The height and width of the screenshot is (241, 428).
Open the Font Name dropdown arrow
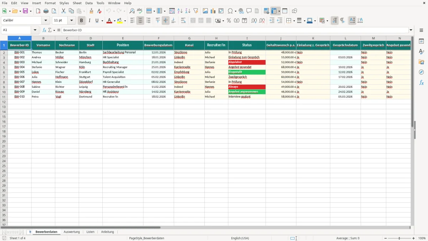tap(46, 21)
